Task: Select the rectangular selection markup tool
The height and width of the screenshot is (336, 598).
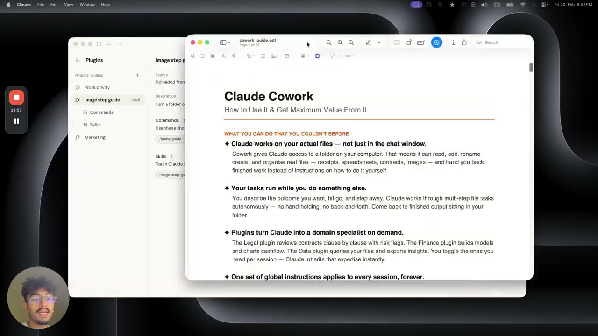Action: click(202, 56)
